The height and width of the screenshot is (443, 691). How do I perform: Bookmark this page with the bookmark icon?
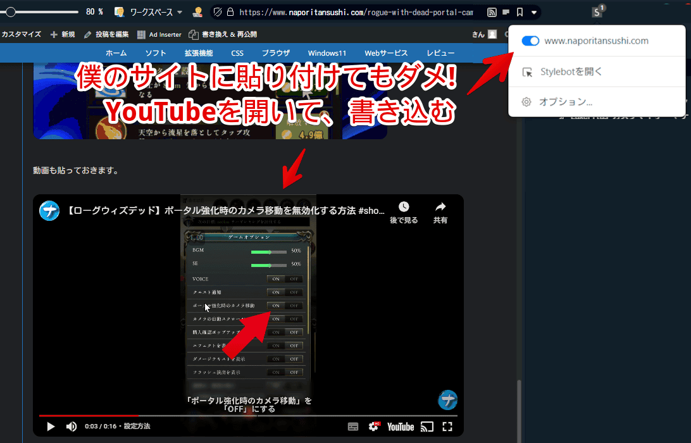pyautogui.click(x=520, y=13)
